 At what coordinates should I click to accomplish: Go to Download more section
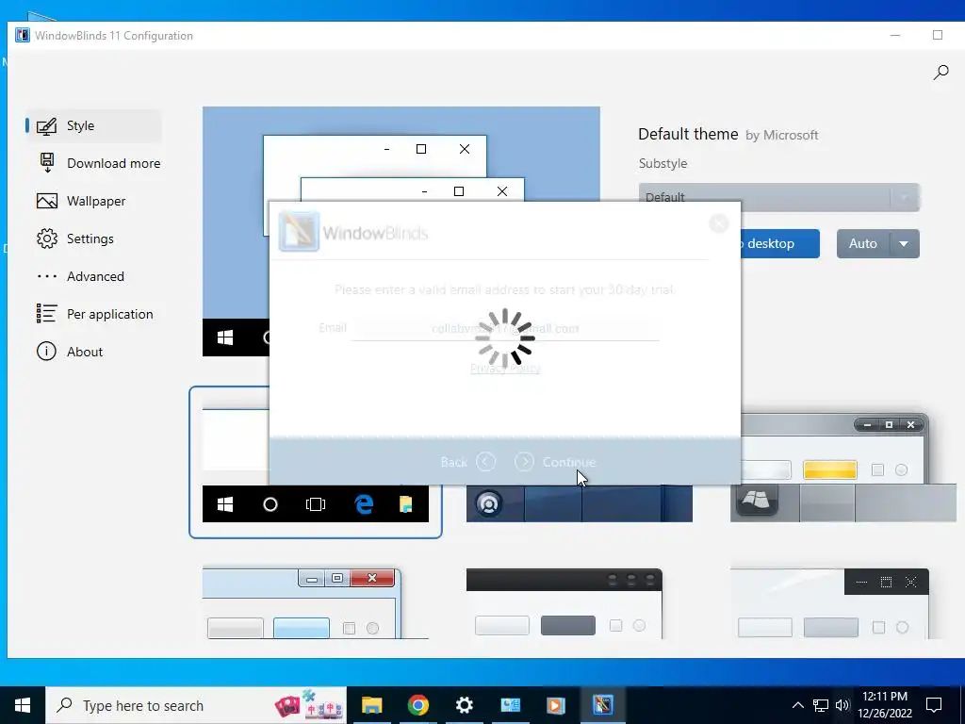(93, 163)
